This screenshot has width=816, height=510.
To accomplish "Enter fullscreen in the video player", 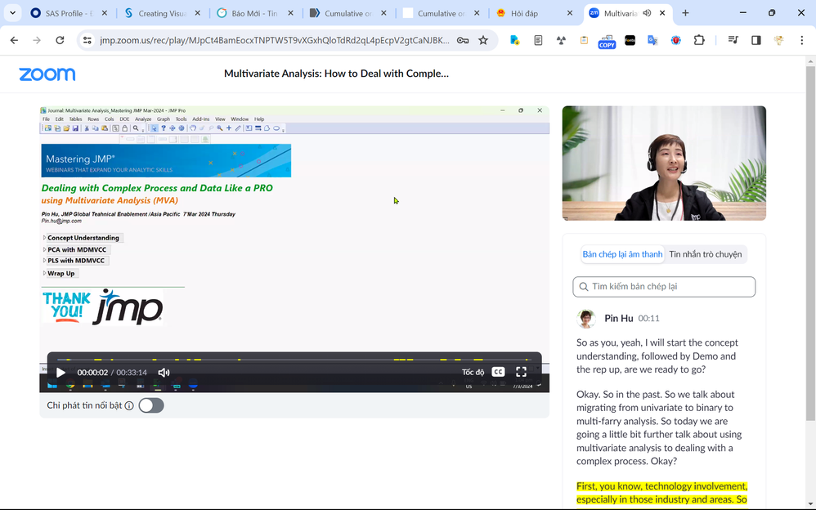I will pos(521,372).
